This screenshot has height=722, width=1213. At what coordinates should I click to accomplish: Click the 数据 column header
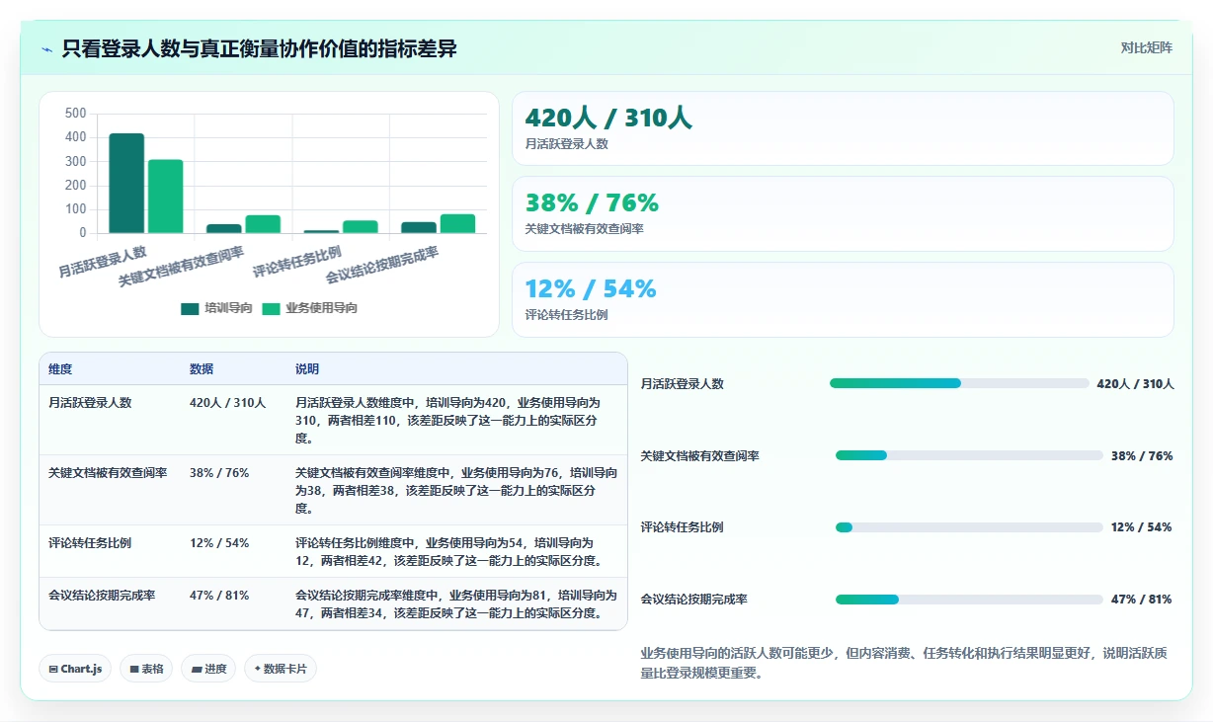pyautogui.click(x=202, y=369)
